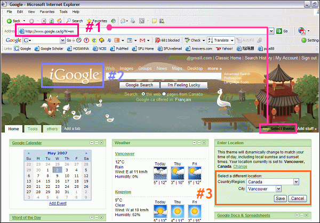Image resolution: width=320 pixels, height=223 pixels.
Task: Click the I'm Feeling Lucky button
Action: point(184,85)
